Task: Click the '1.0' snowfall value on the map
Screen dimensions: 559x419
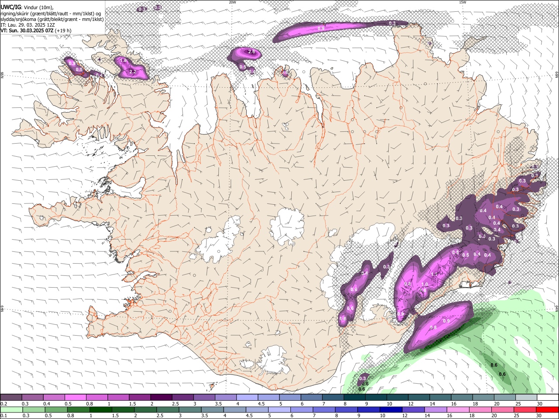Action: click(x=424, y=285)
